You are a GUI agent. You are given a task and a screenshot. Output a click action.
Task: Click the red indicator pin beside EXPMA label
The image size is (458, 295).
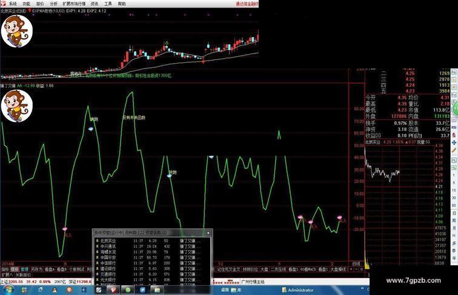30,11
